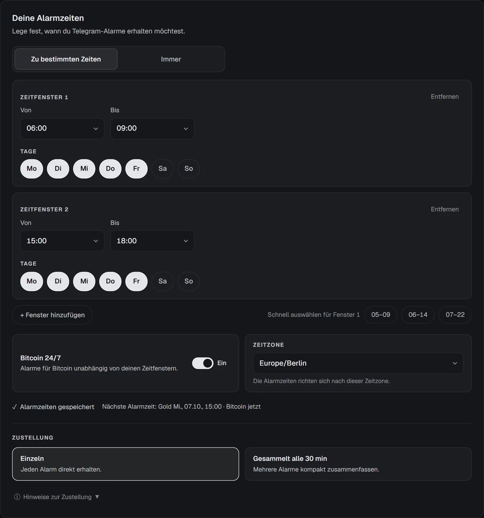This screenshot has height=518, width=484.
Task: Enable So in Zeitfenster 1
Action: [189, 169]
